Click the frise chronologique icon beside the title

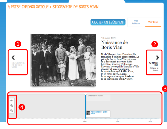pos(9,7)
